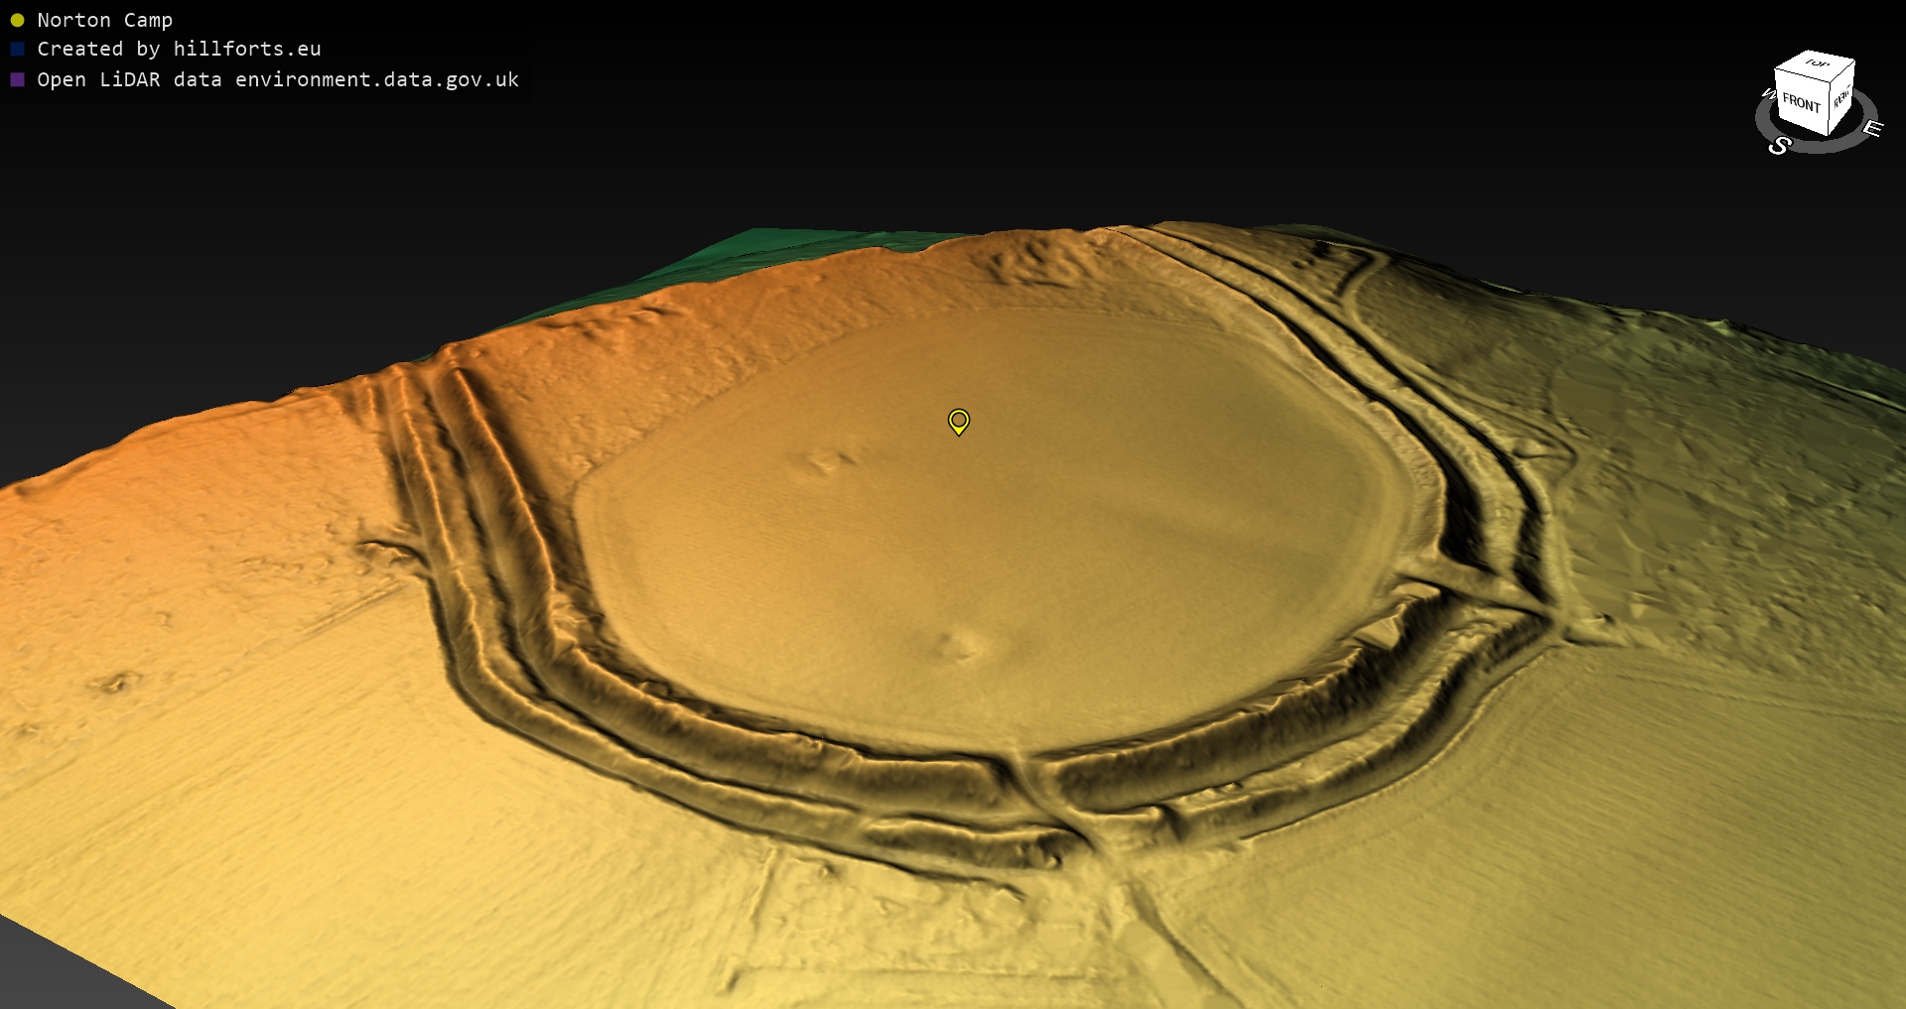Viewport: 1906px width, 1009px height.
Task: Select the RIGHT face of the view cube
Action: [1841, 99]
